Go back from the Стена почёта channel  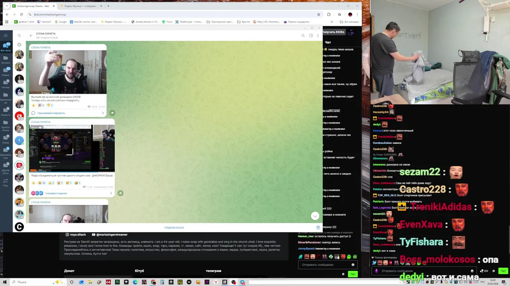click(31, 35)
